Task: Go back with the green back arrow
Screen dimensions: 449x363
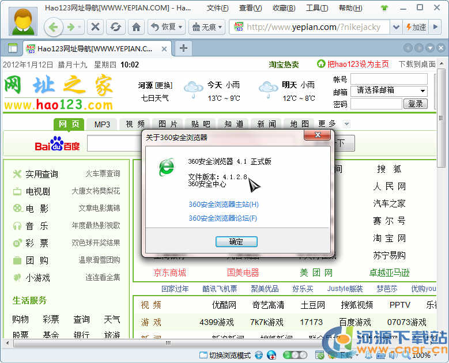Action: coord(54,27)
